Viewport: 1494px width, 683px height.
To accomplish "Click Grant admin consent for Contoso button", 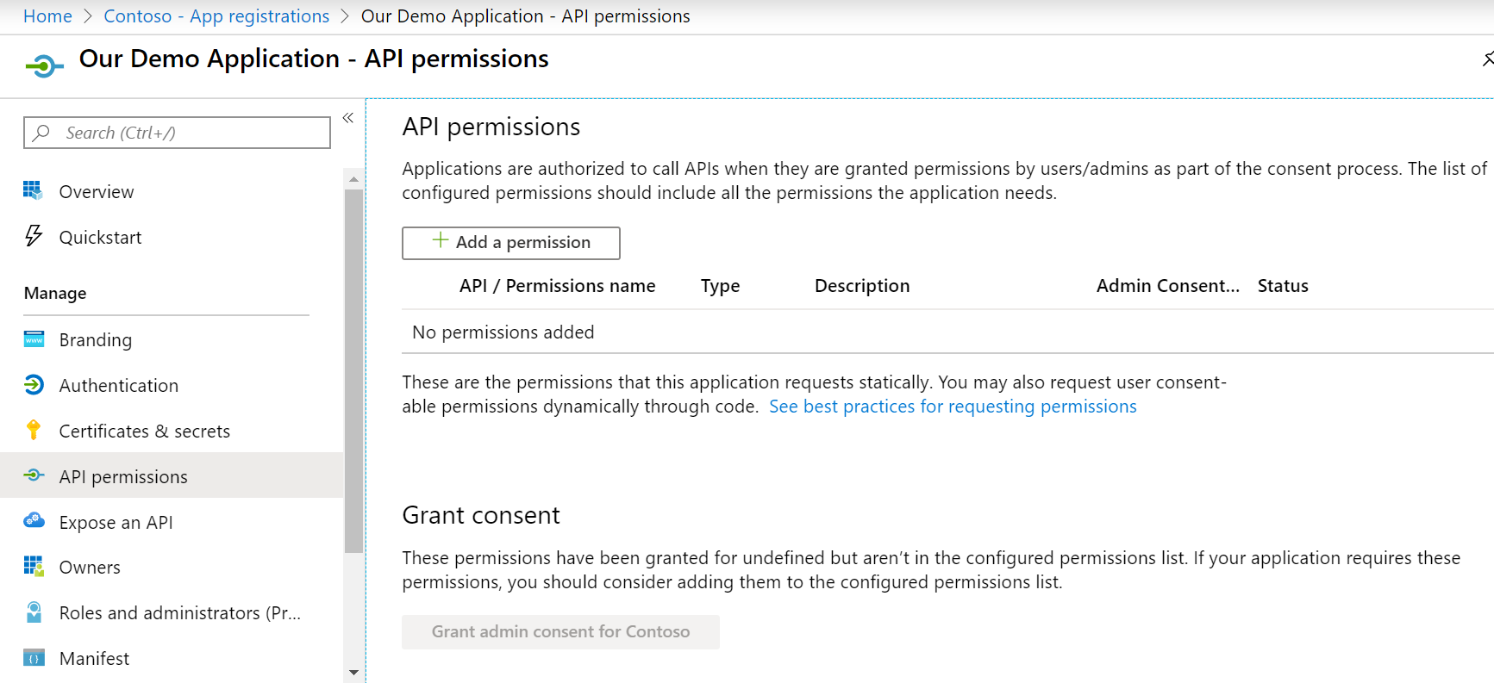I will pos(560,631).
